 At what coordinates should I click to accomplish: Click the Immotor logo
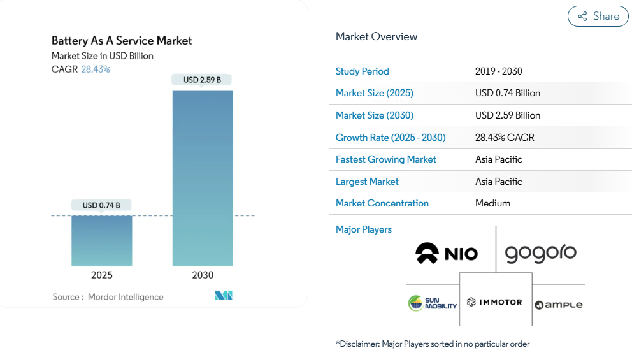click(494, 302)
